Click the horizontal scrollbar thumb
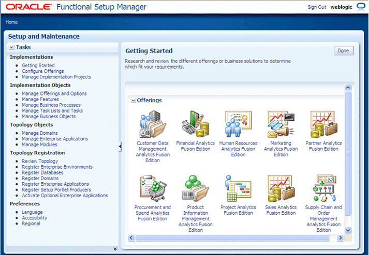 click(232, 238)
